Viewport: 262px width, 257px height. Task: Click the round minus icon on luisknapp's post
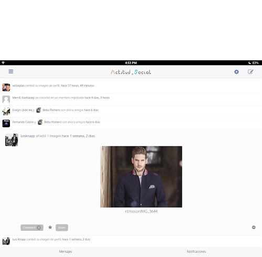254,227
